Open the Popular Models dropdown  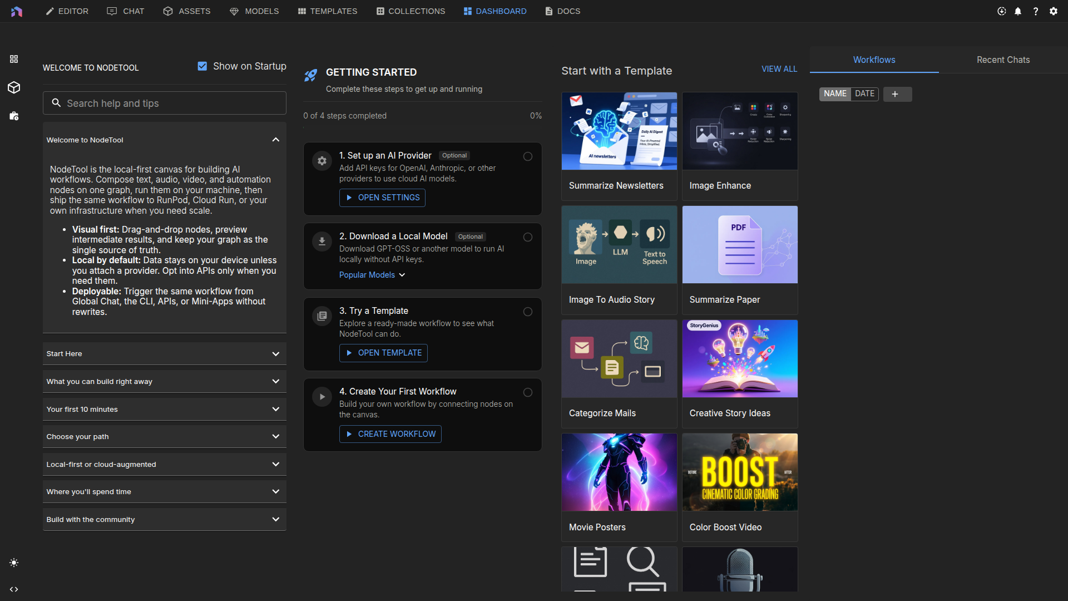coord(372,275)
